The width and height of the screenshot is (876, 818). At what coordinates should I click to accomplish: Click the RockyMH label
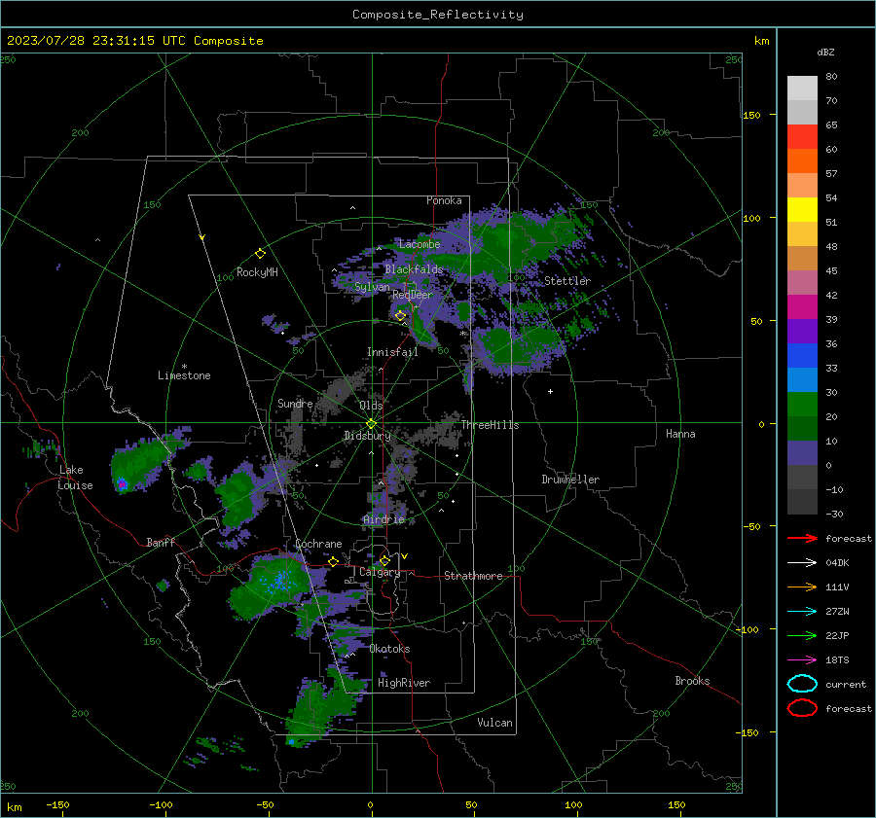[x=257, y=272]
